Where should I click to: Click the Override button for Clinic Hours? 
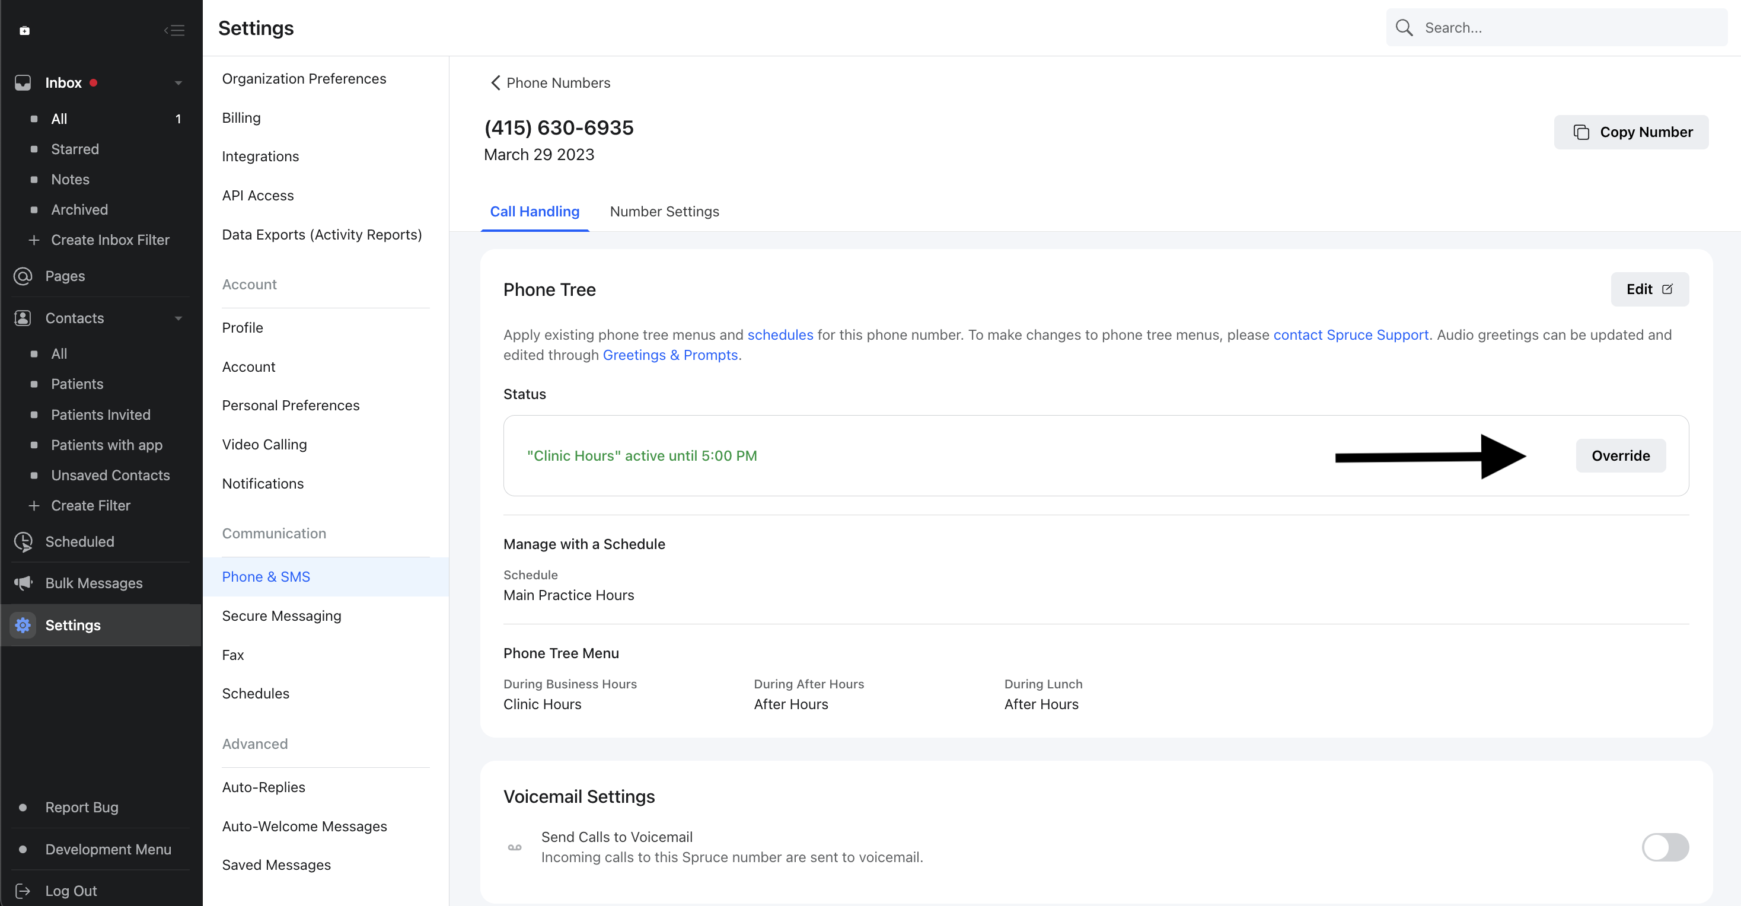[1620, 455]
